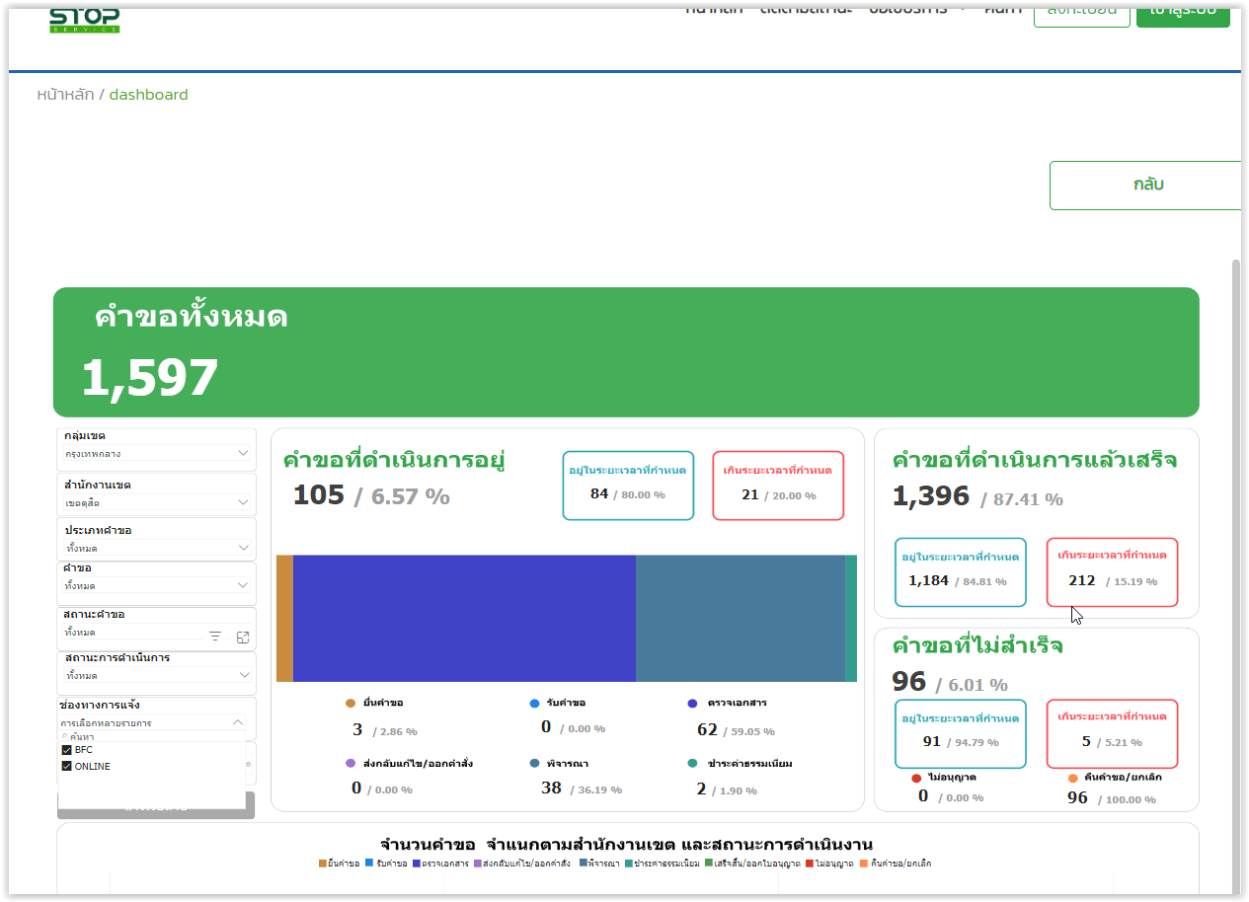Uncheck the BFC checkbox
This screenshot has height=902, width=1249.
pyautogui.click(x=67, y=750)
